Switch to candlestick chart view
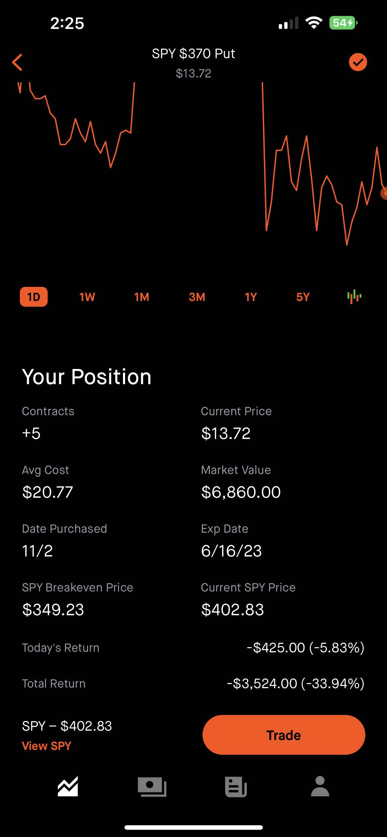This screenshot has width=387, height=837. point(354,297)
